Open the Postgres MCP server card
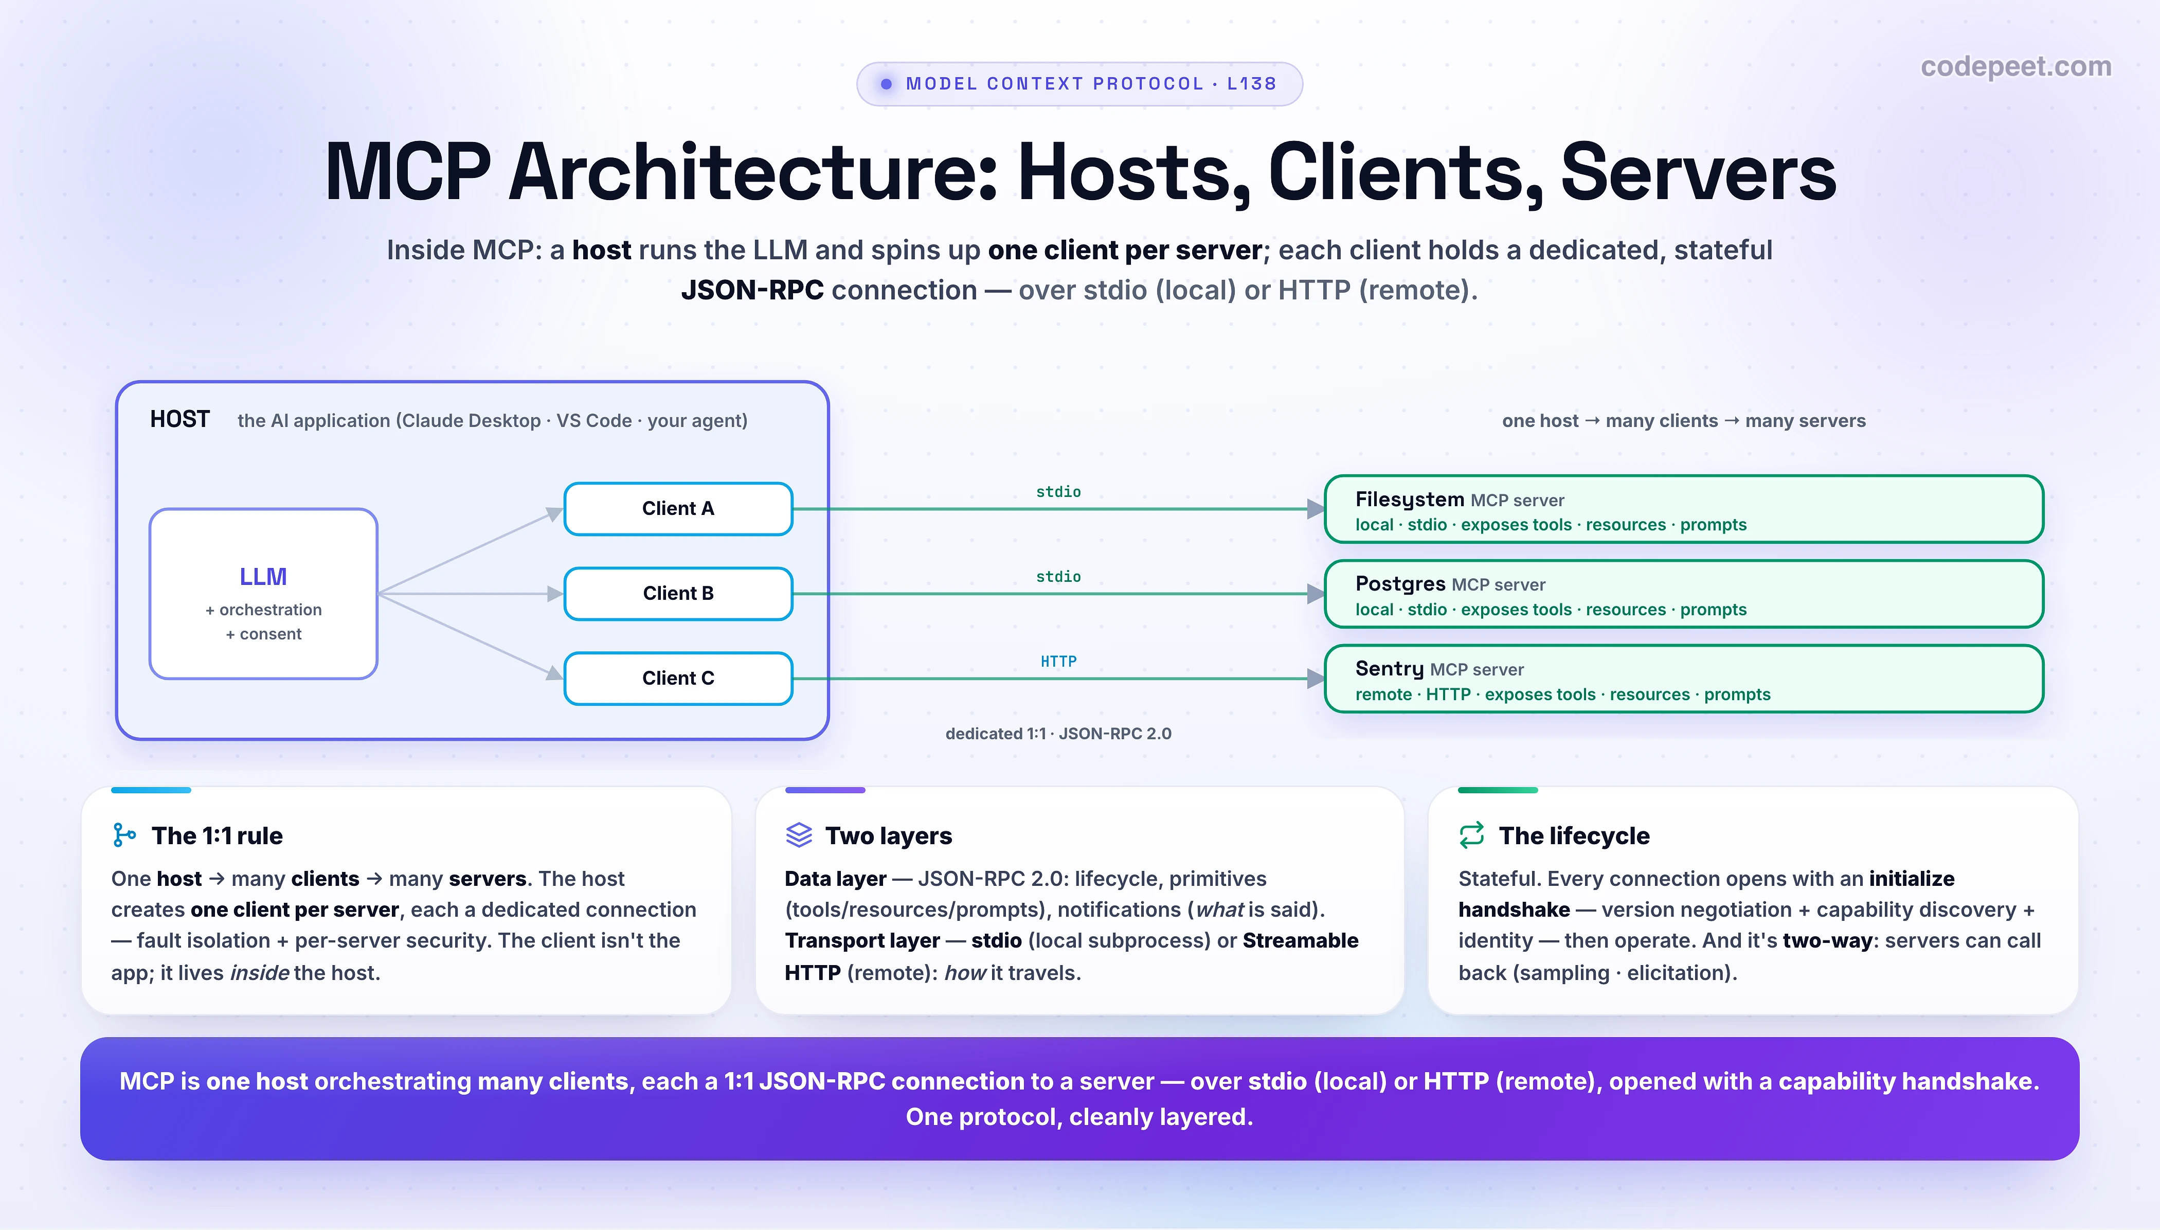Viewport: 2160px width, 1230px height. pyautogui.click(x=1684, y=593)
